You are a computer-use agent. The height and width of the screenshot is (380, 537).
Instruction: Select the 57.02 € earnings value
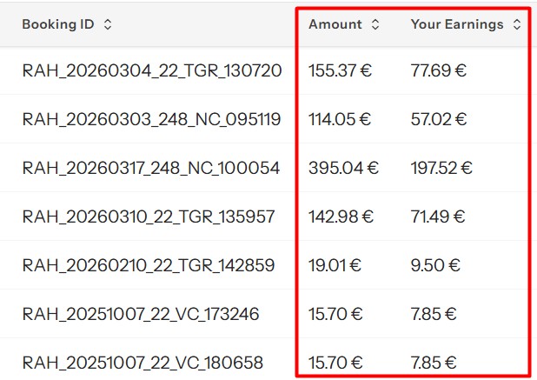(439, 119)
